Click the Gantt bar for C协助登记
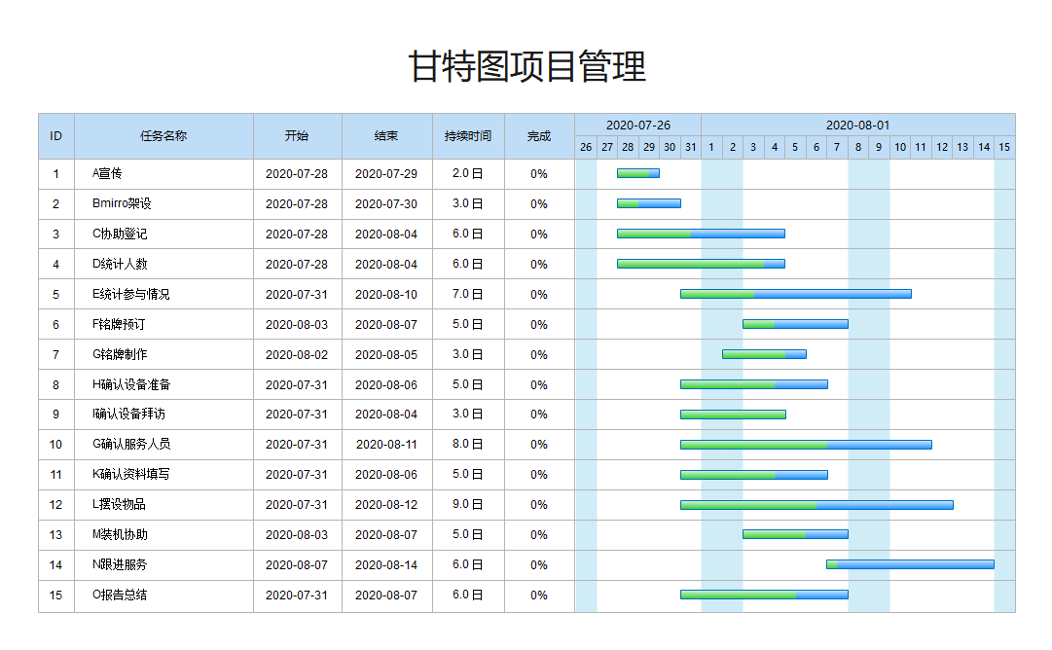The width and height of the screenshot is (1052, 650). point(701,234)
